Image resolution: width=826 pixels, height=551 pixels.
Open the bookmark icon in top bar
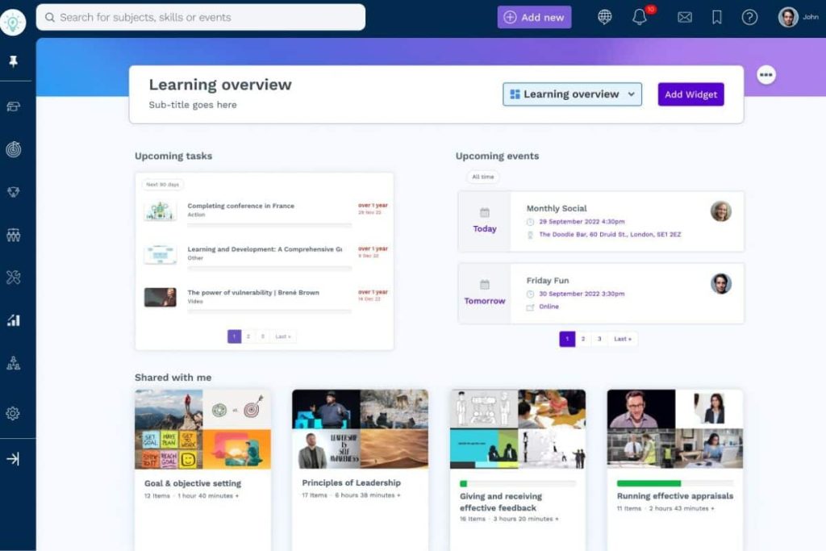point(717,18)
